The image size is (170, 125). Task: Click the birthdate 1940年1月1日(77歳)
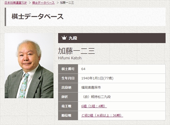[97, 78]
